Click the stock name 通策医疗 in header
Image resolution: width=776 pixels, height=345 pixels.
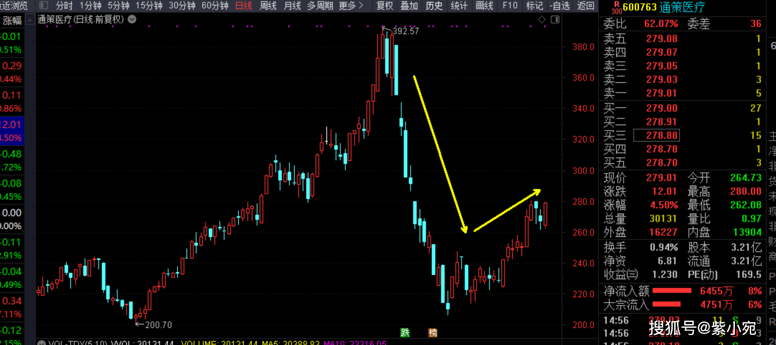click(x=682, y=7)
